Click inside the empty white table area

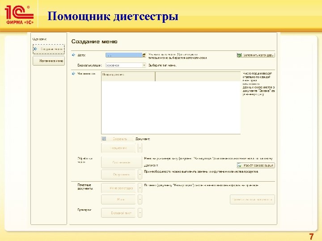(x=171, y=107)
